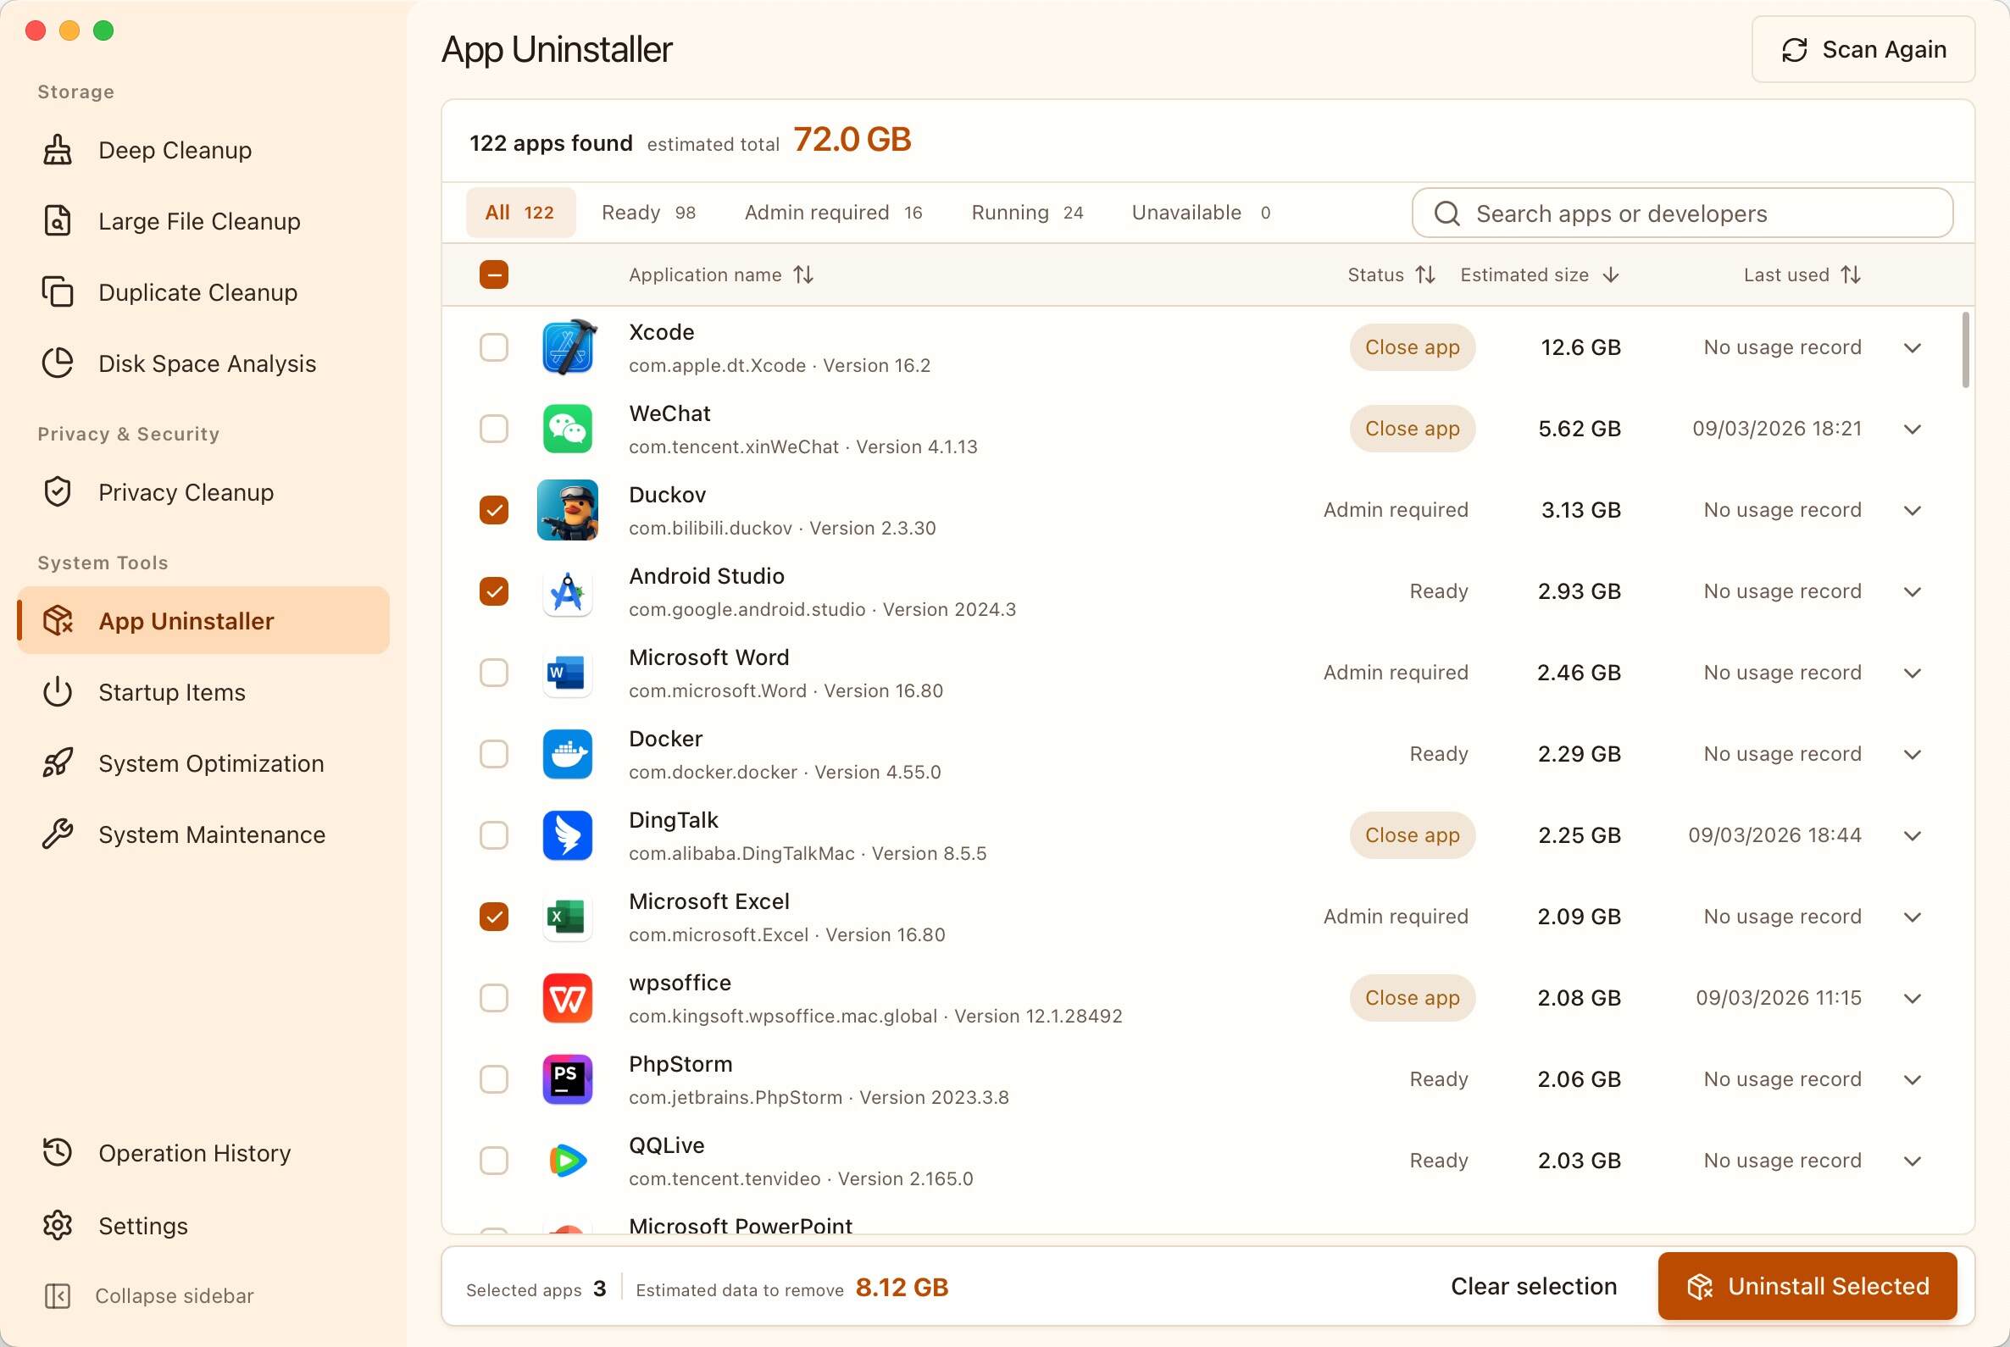Open Deep Cleanup broom icon
The image size is (2010, 1347).
[58, 150]
